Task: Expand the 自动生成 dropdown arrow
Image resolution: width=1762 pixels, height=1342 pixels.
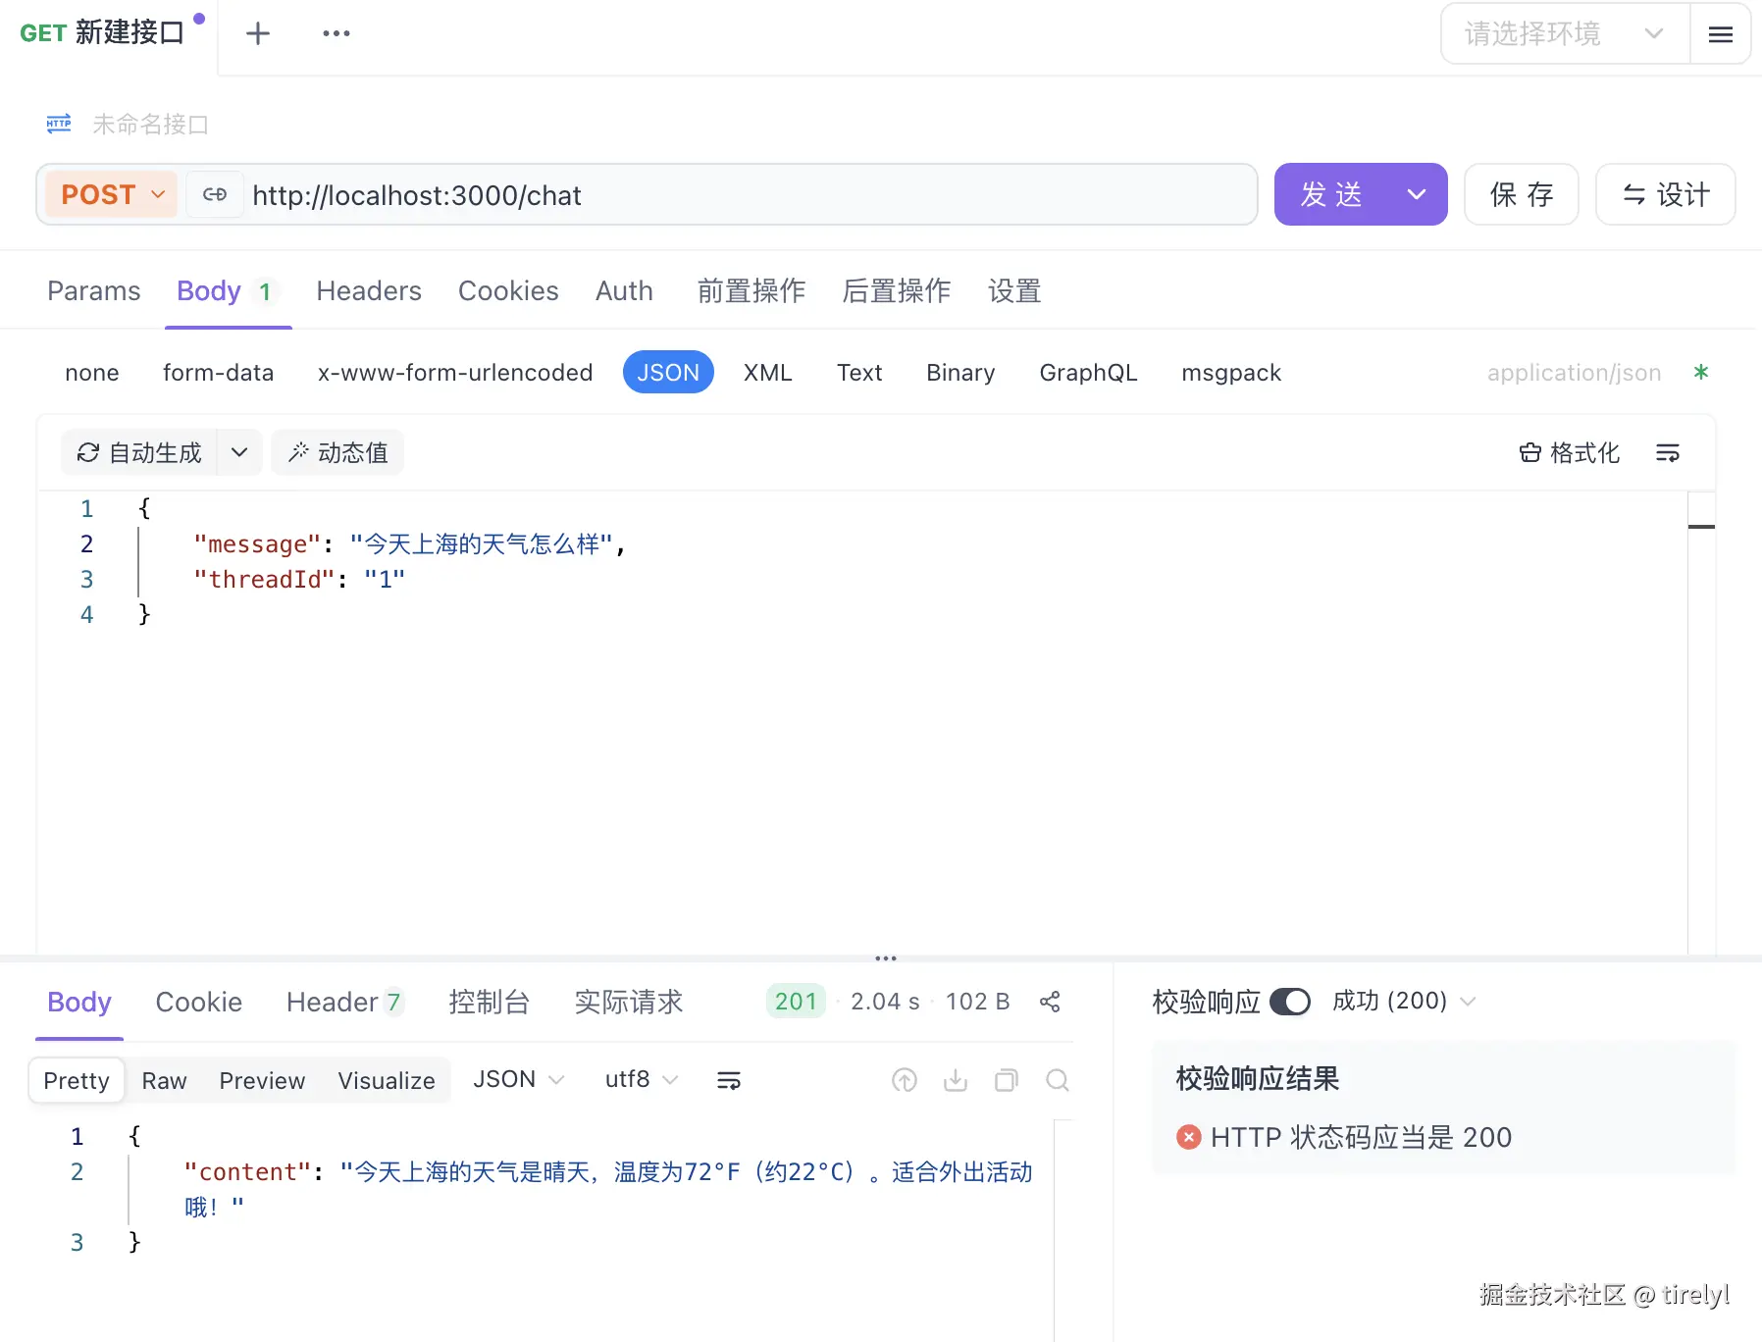Action: point(239,452)
